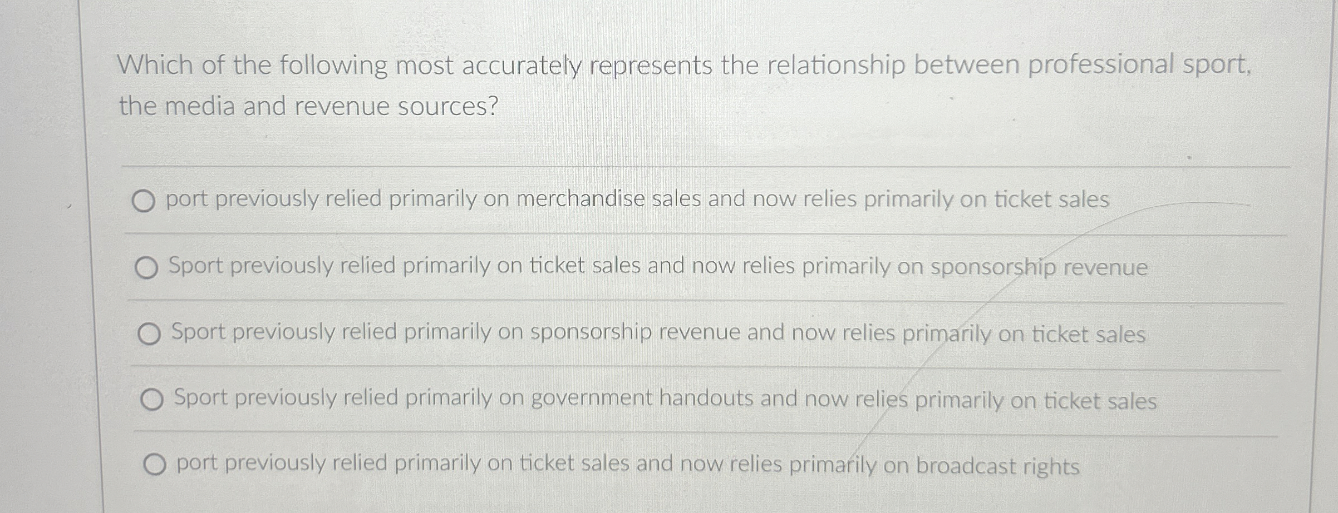Click the word 'government' in fourth option

[x=592, y=399]
